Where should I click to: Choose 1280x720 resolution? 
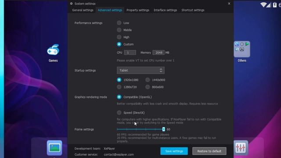[x=119, y=87]
